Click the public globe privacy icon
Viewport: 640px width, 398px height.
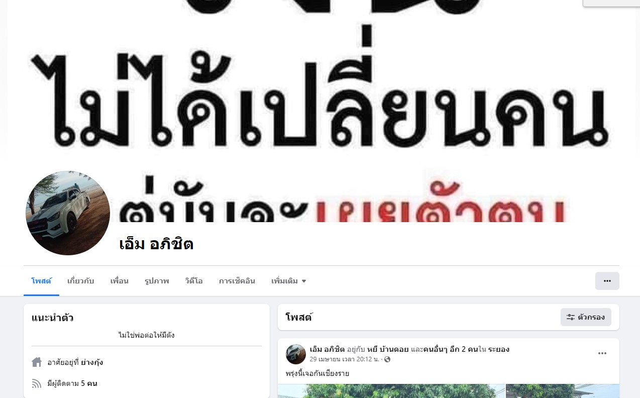pyautogui.click(x=387, y=359)
